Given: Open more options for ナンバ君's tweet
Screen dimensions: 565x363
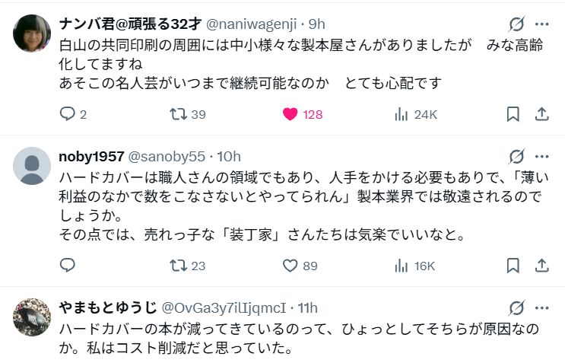Looking at the screenshot, I should 541,24.
